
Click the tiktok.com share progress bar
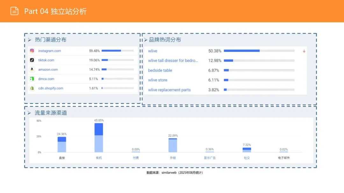coord(118,60)
